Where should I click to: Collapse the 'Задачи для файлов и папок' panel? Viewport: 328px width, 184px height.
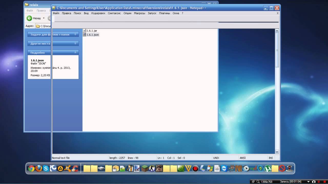75,34
